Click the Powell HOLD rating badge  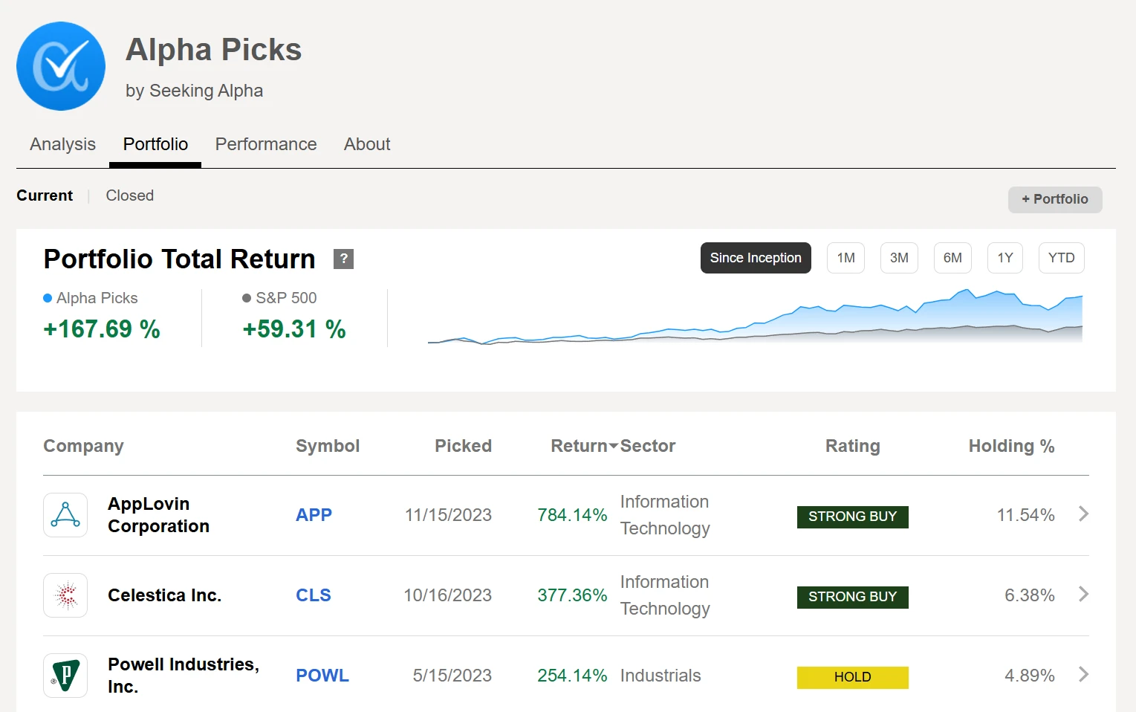[853, 677]
